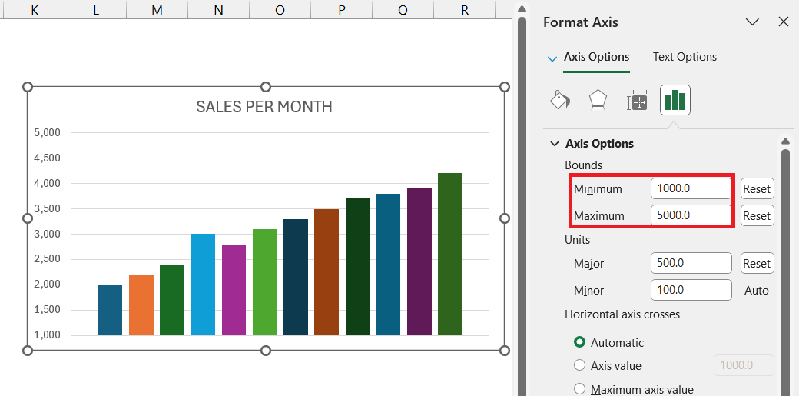The height and width of the screenshot is (396, 799).
Task: Open the Format Axis pane options chevron
Action: click(x=752, y=22)
